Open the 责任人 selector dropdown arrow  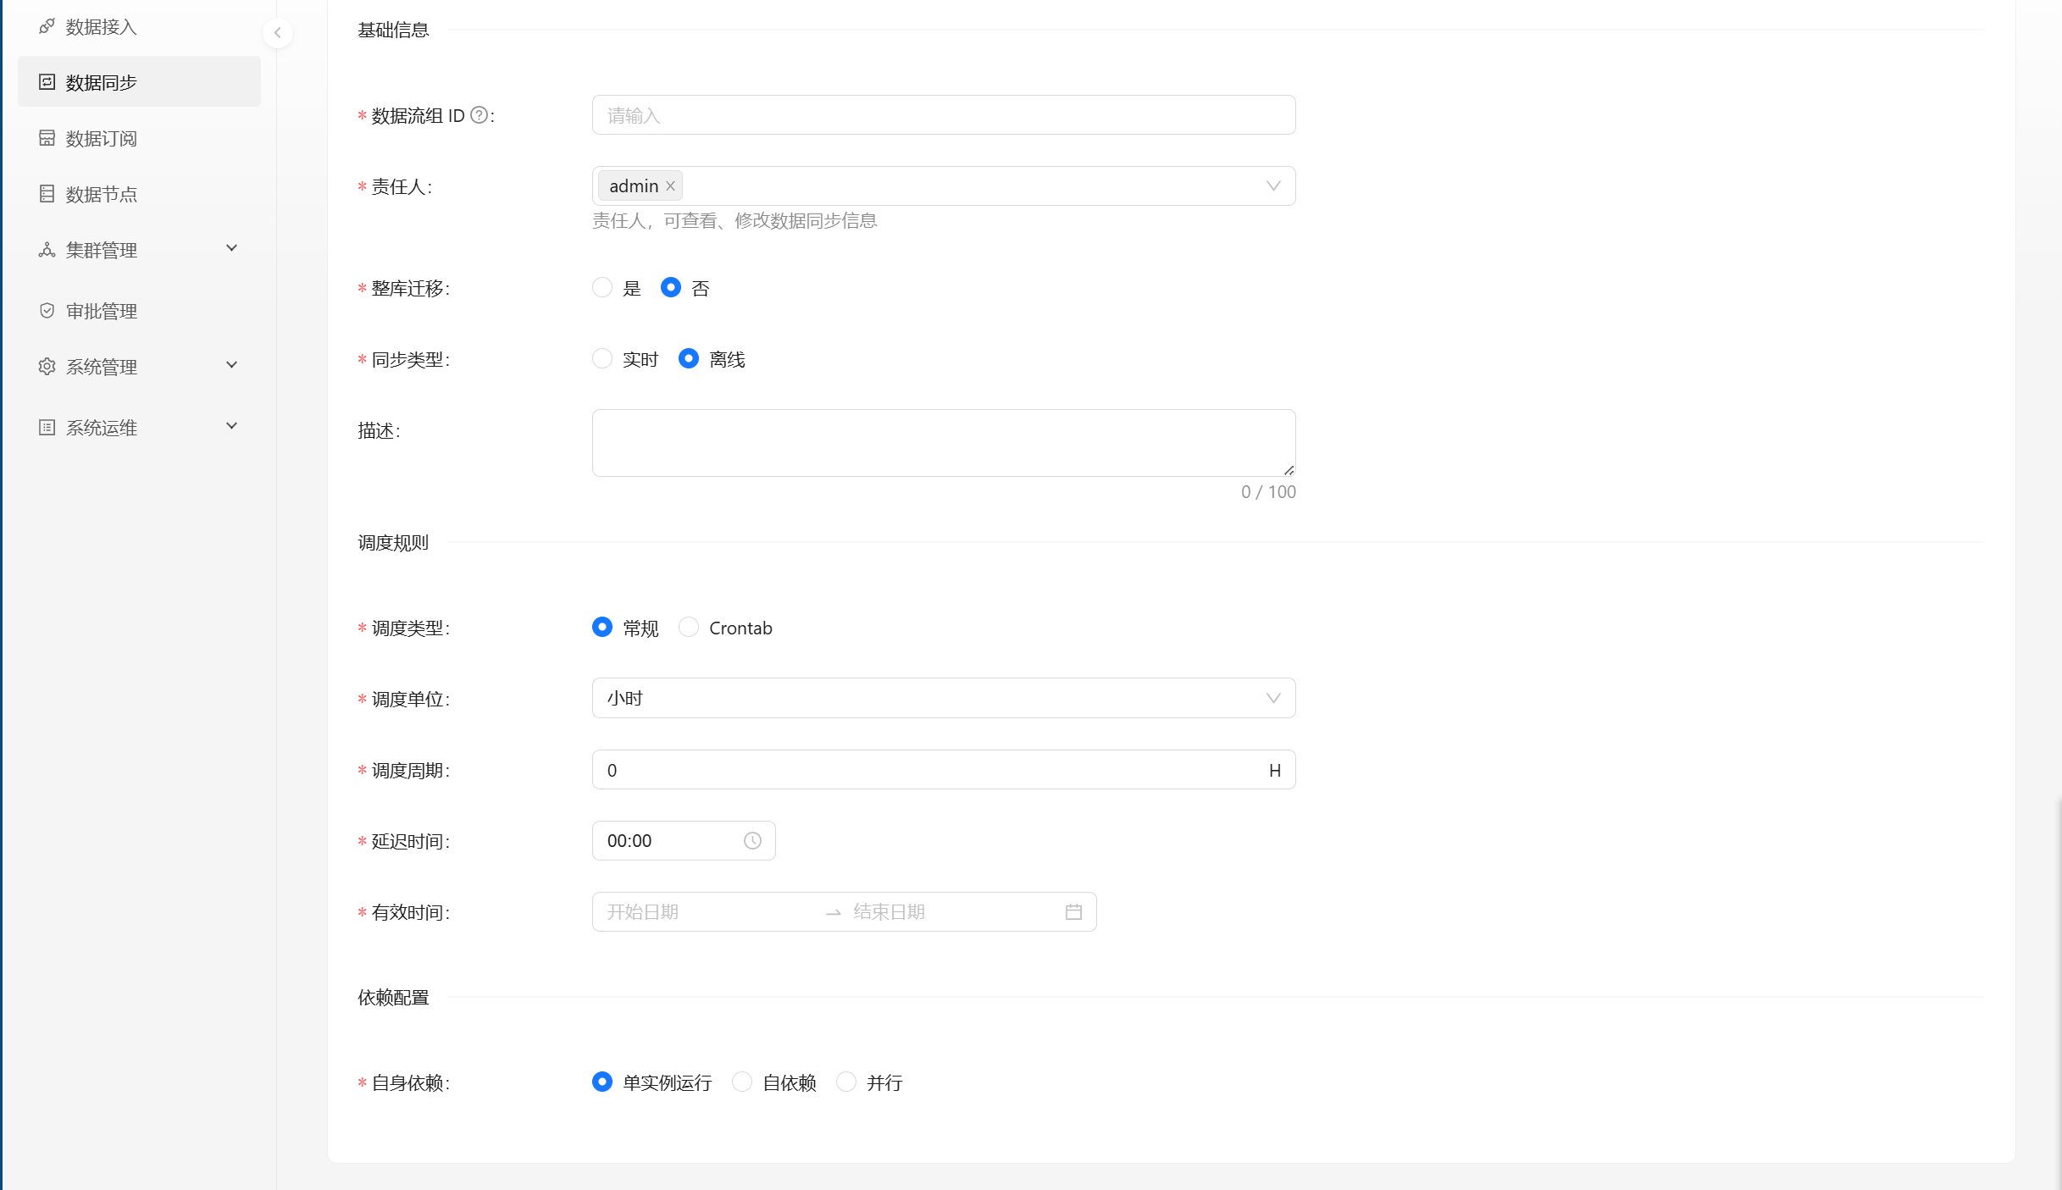1272,186
